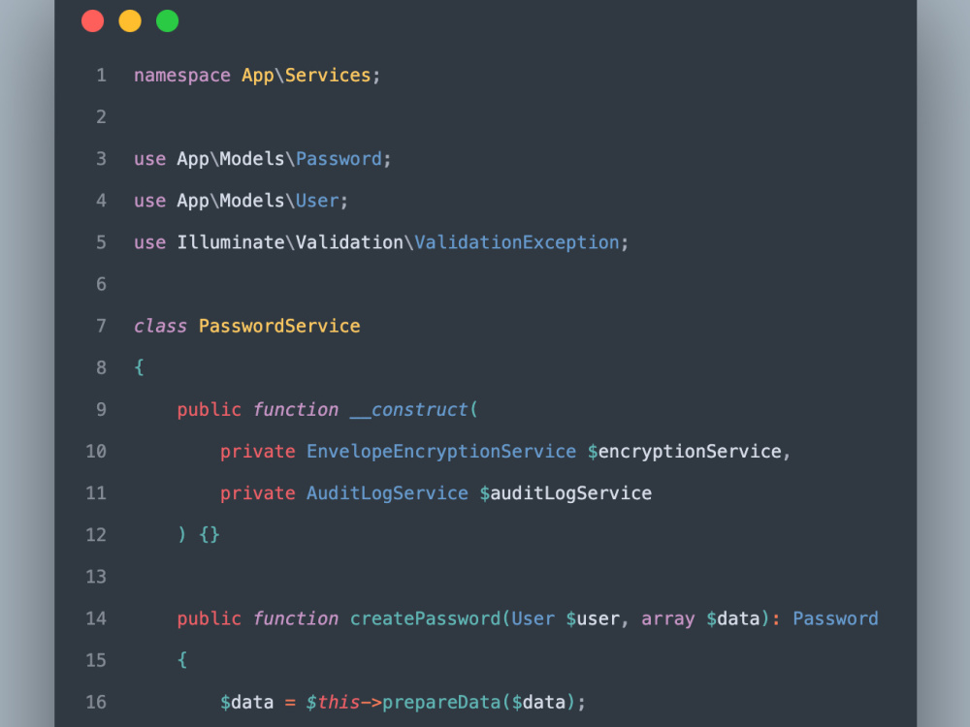This screenshot has width=970, height=727.
Task: Click '$user' parameter on line 14
Action: [593, 618]
